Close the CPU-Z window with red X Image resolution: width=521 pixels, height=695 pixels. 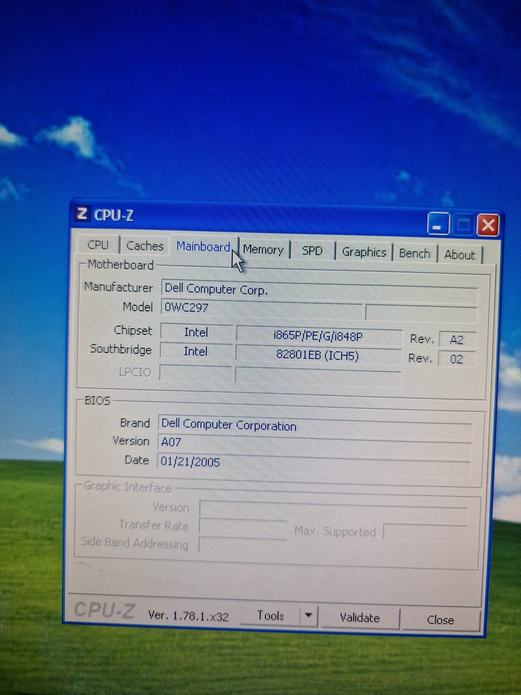tap(487, 225)
